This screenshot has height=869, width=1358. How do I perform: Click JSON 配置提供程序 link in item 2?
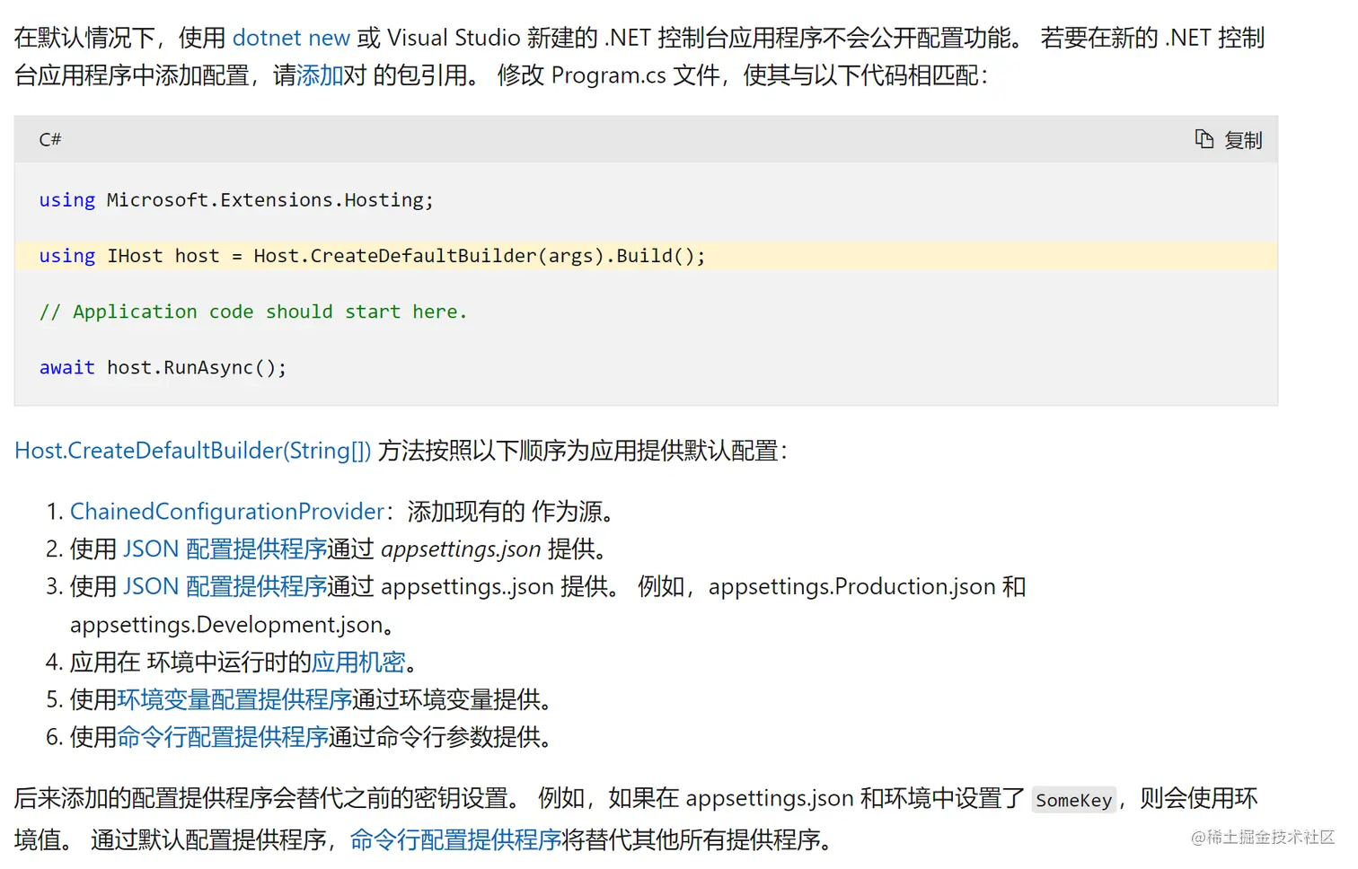(x=225, y=549)
